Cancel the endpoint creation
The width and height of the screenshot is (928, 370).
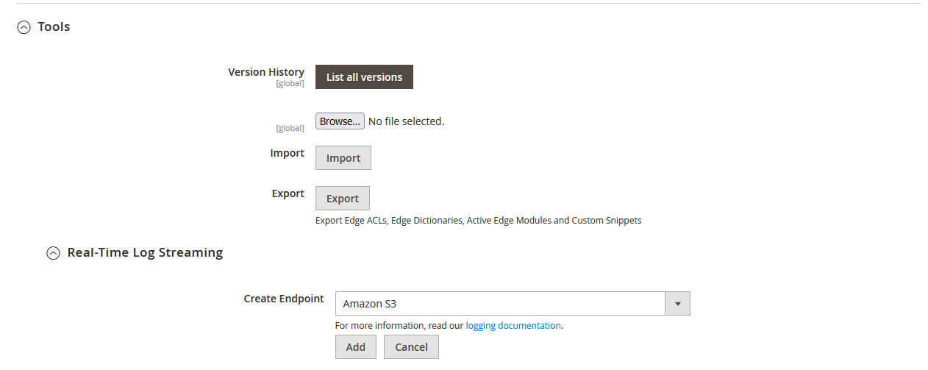tap(411, 347)
